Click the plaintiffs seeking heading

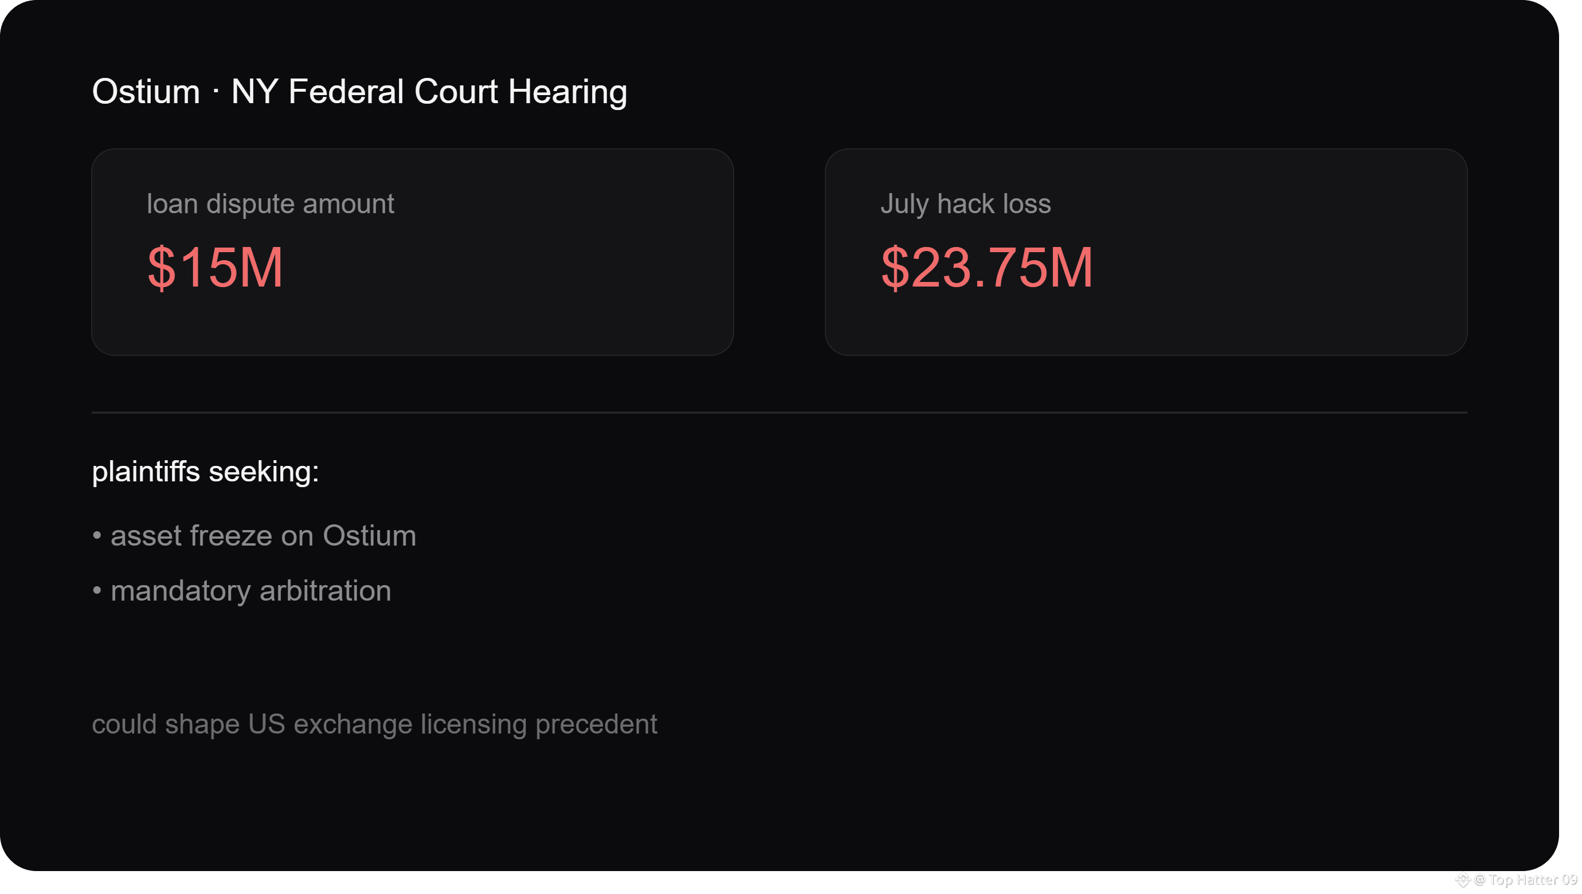206,472
